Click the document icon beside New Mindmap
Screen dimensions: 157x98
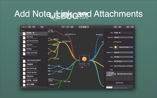(x=24, y=69)
